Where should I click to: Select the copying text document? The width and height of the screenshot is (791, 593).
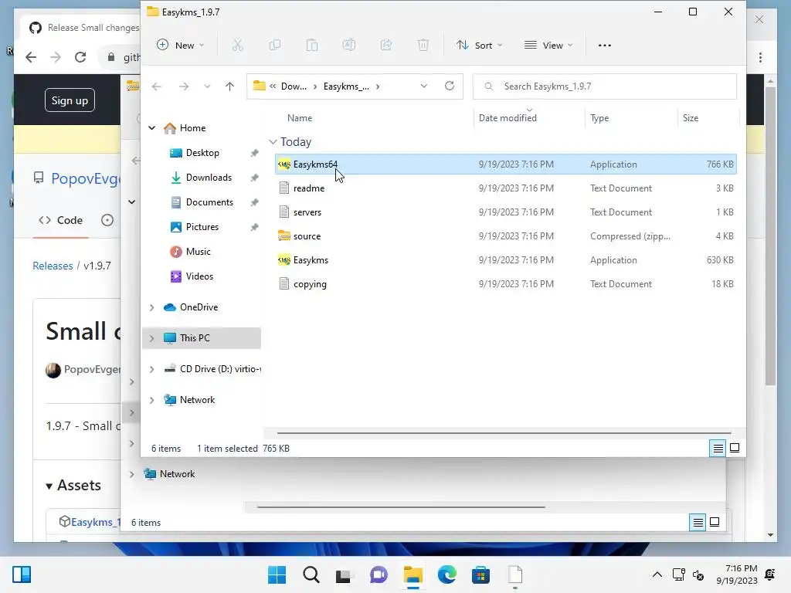tap(505, 284)
